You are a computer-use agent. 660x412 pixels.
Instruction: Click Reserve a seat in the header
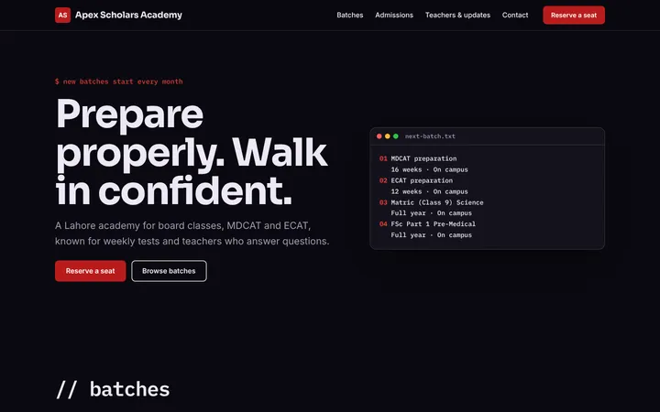coord(574,16)
